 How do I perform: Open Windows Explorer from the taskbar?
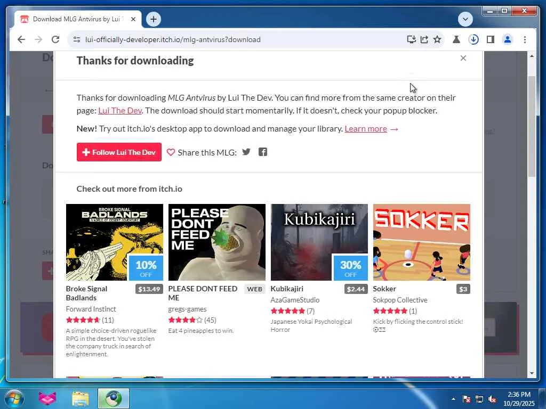click(x=81, y=398)
